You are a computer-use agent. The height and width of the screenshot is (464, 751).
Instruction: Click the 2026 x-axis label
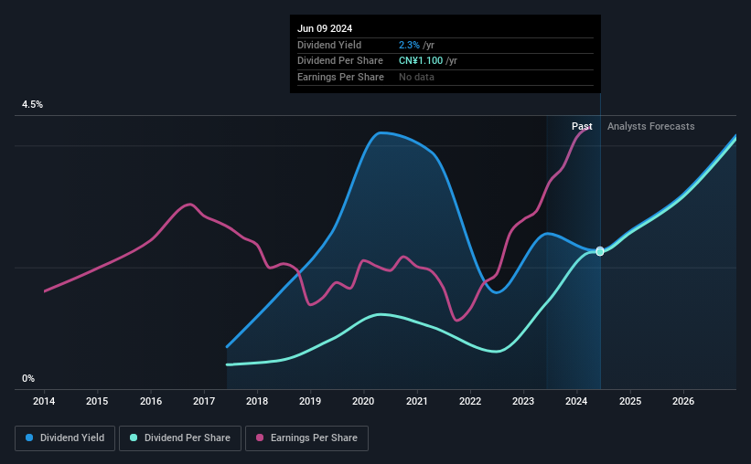pyautogui.click(x=683, y=401)
